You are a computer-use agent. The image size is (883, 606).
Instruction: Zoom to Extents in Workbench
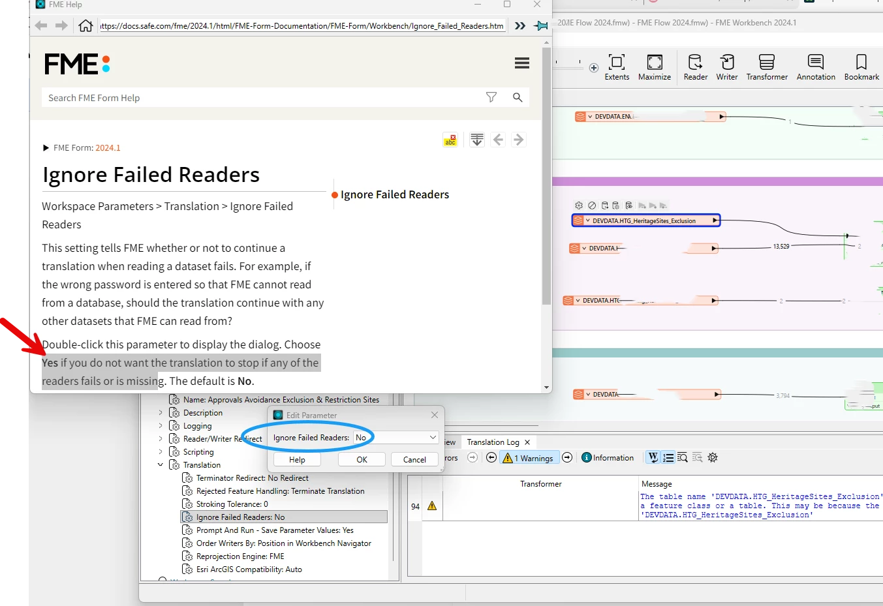point(617,68)
